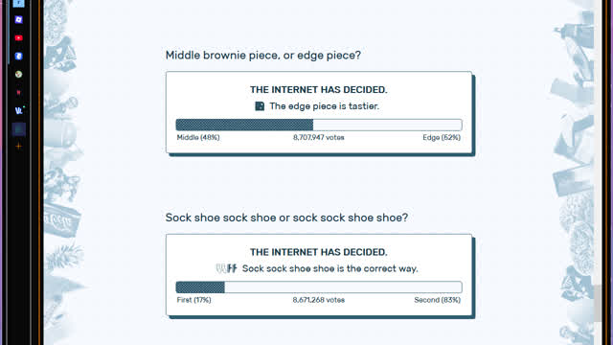Click the socks and shoes icon
Viewport: 613px width, 345px height.
226,268
